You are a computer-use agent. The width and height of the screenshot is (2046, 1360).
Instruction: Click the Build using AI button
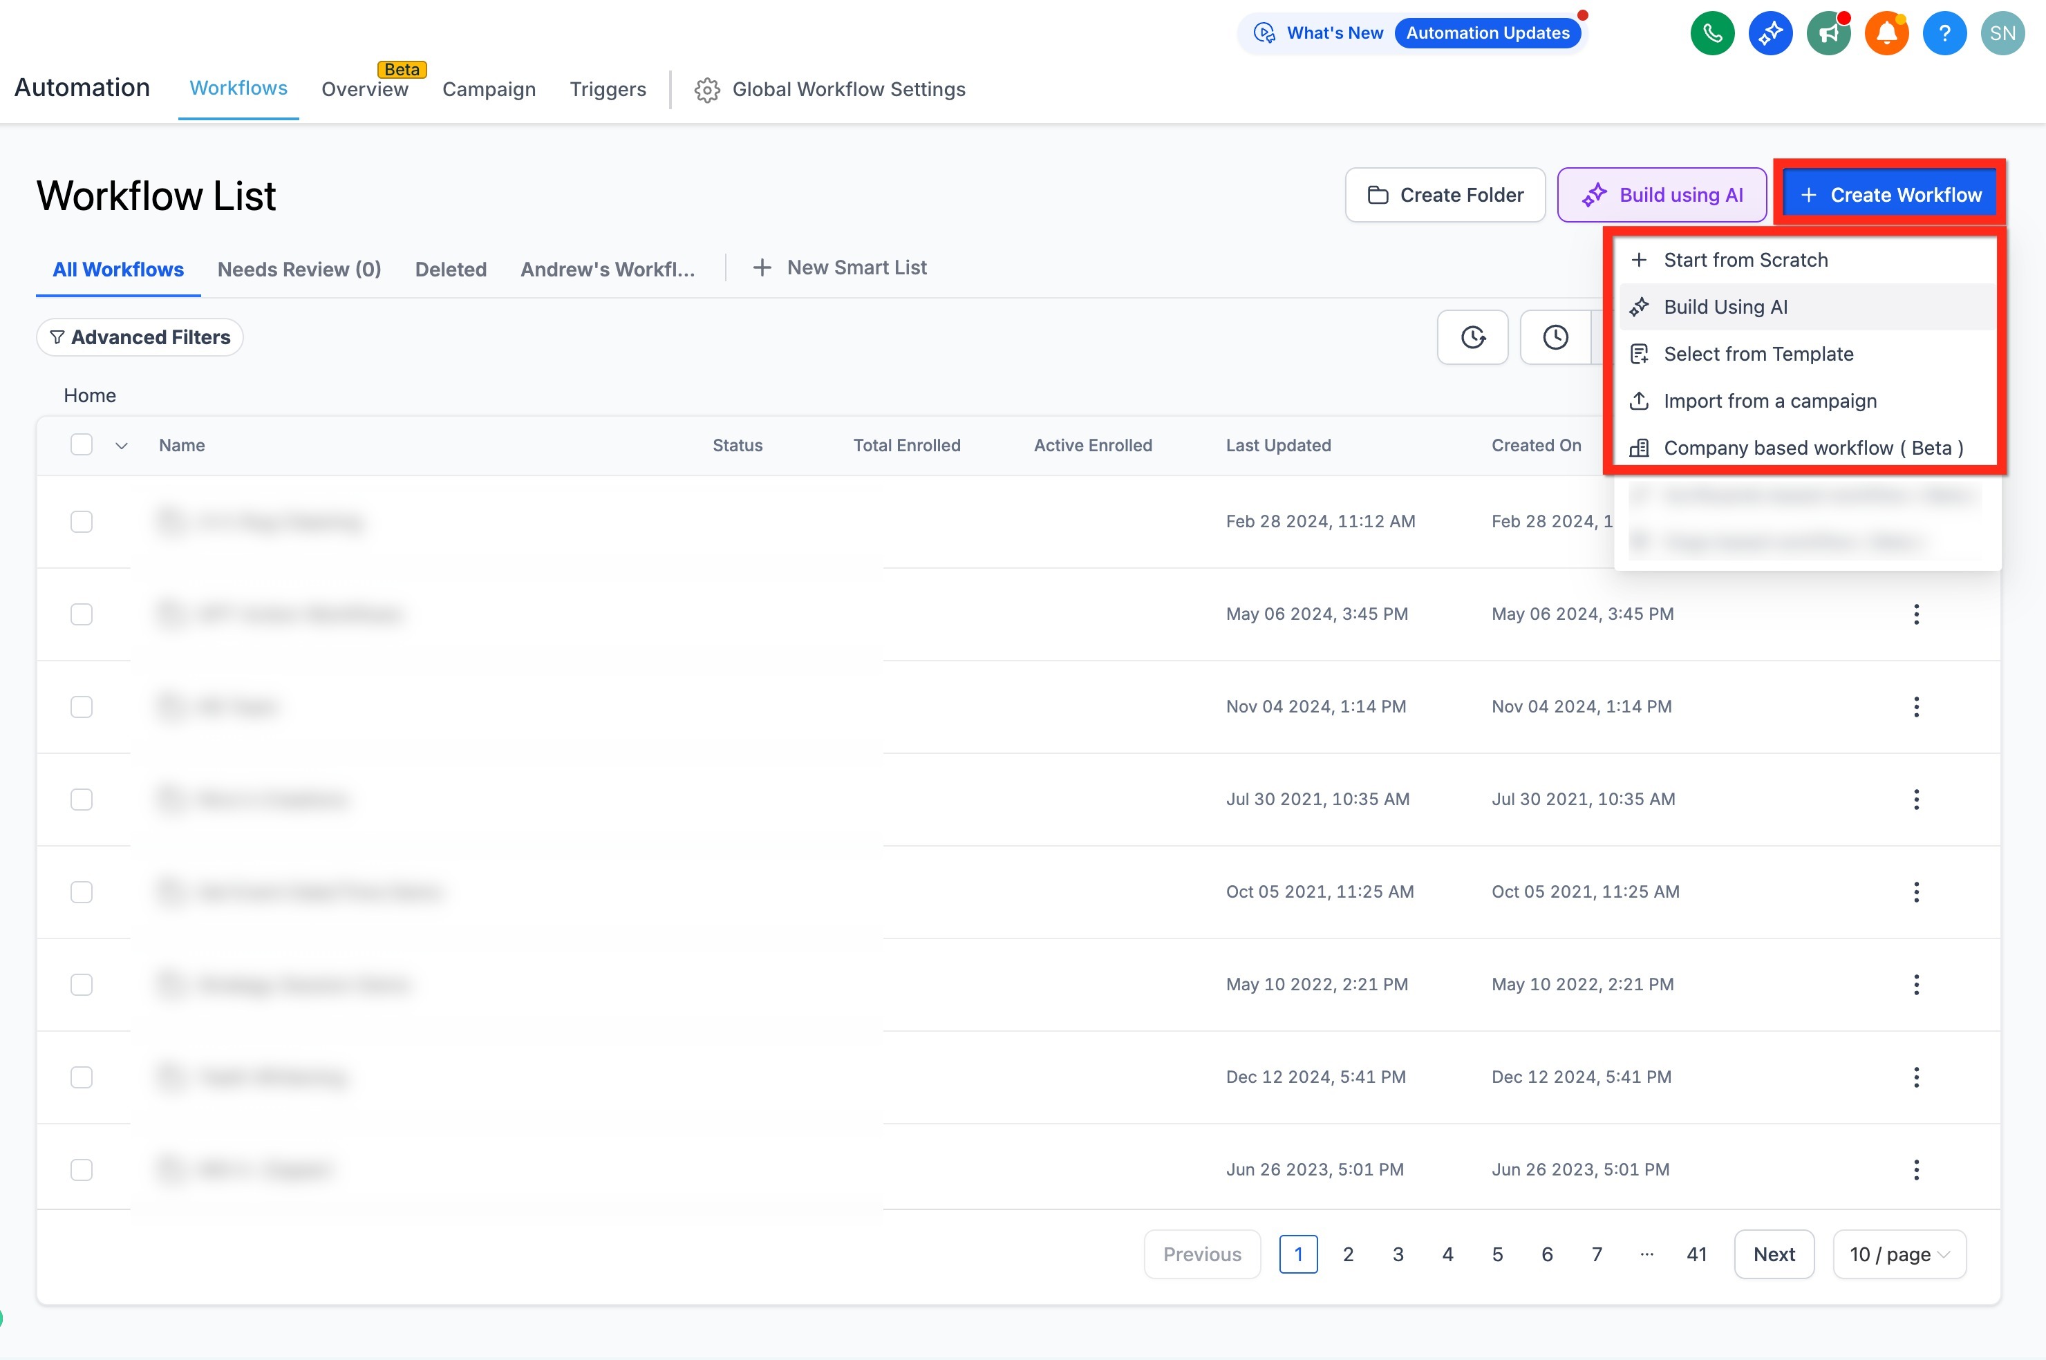click(x=1662, y=195)
